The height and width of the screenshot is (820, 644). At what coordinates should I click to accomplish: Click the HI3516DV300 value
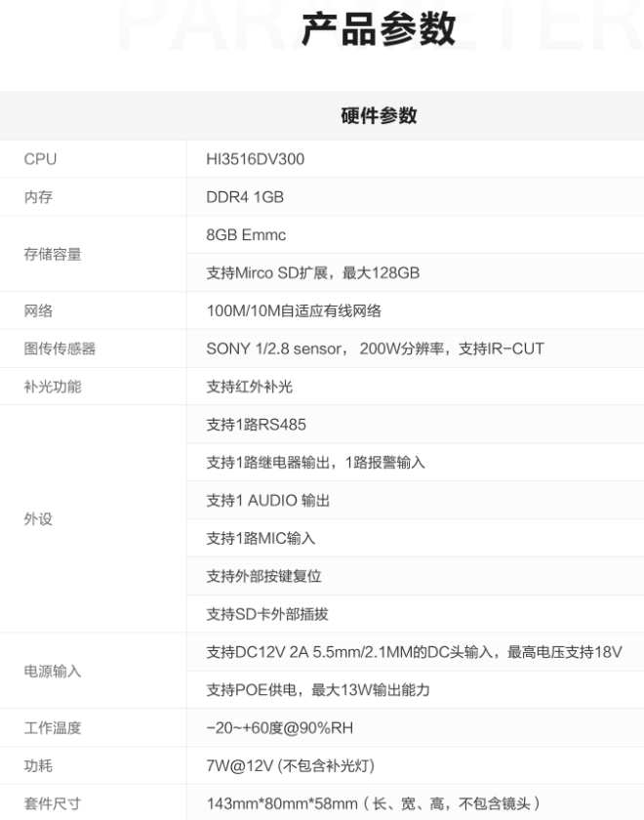255,159
